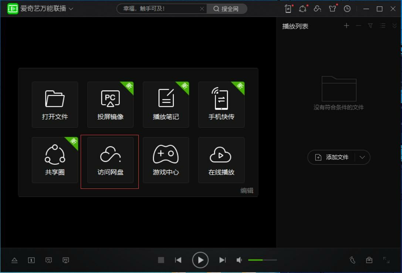402x273 pixels.
Task: Open the 游戏中心 game center tile
Action: (x=166, y=160)
